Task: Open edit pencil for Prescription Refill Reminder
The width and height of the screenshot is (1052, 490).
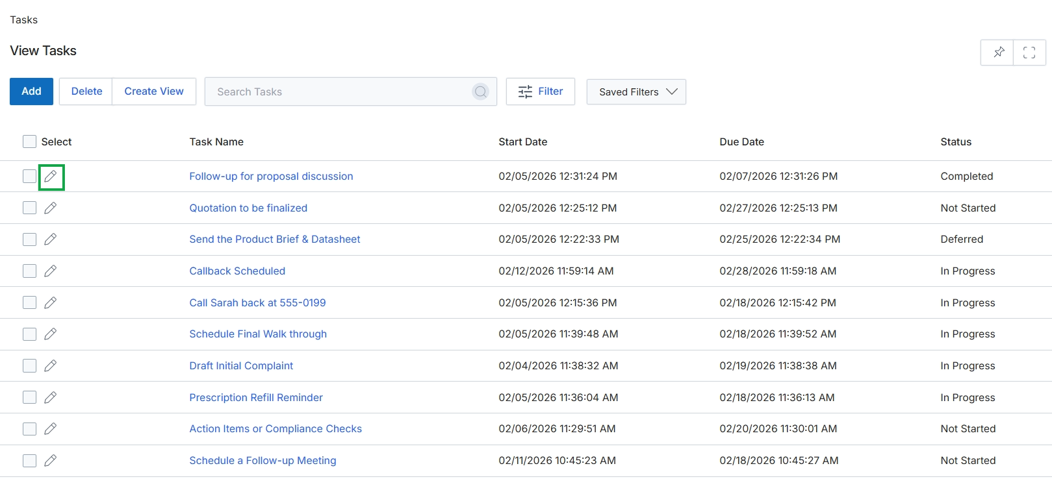Action: [x=51, y=397]
